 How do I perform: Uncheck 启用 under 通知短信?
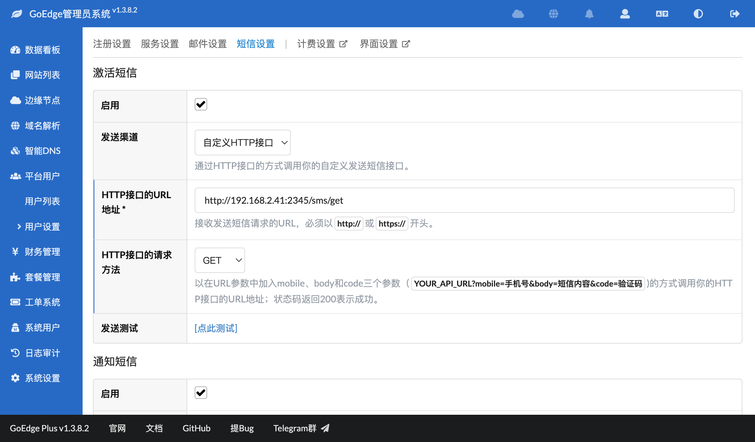coord(201,393)
